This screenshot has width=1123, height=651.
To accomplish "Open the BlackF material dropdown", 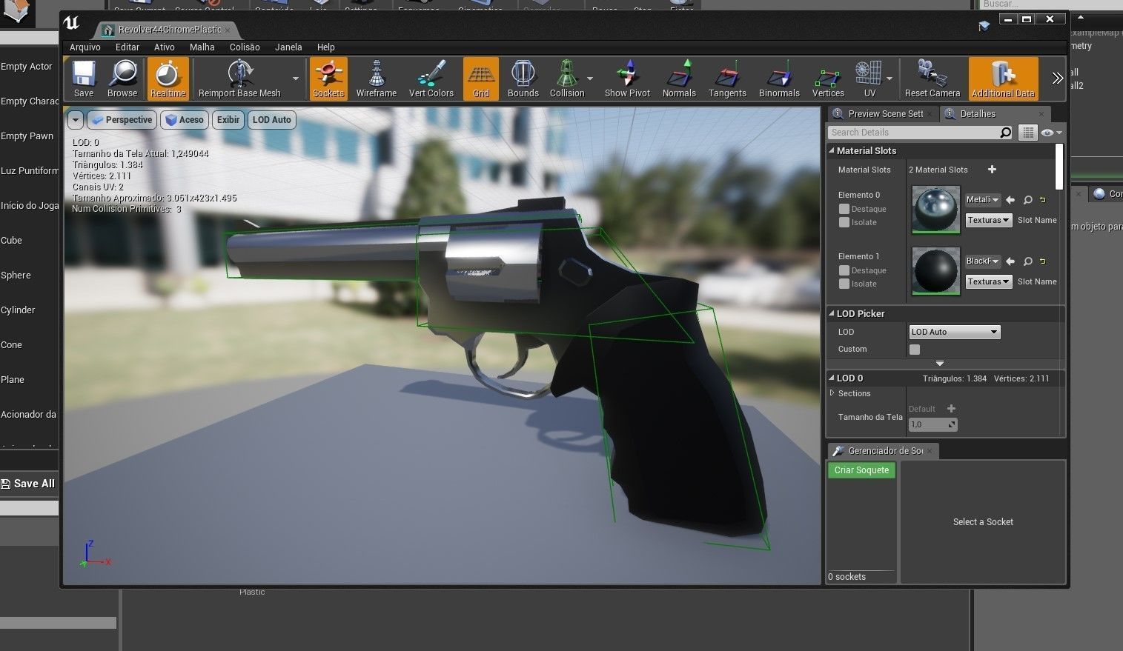I will [x=983, y=261].
